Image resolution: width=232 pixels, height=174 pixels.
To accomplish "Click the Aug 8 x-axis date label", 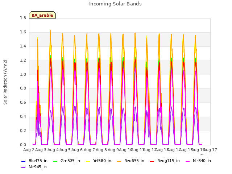I will [x=101, y=150].
